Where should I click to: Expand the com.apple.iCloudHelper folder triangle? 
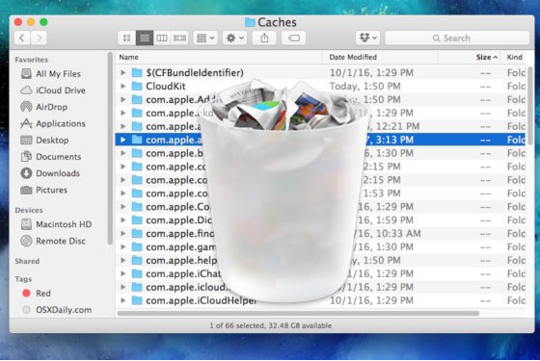tap(122, 300)
